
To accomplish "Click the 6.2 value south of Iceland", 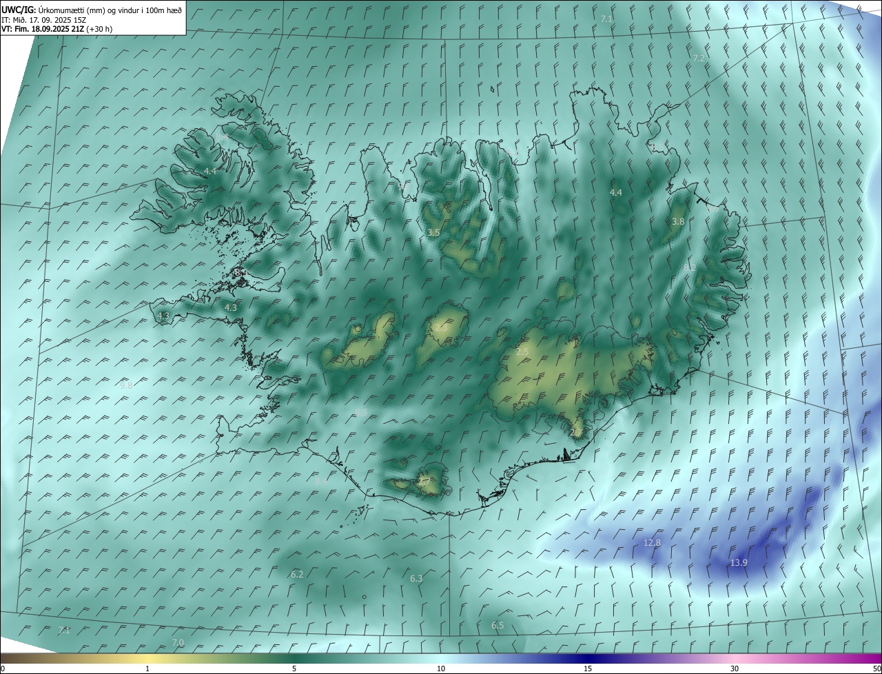I will point(297,574).
